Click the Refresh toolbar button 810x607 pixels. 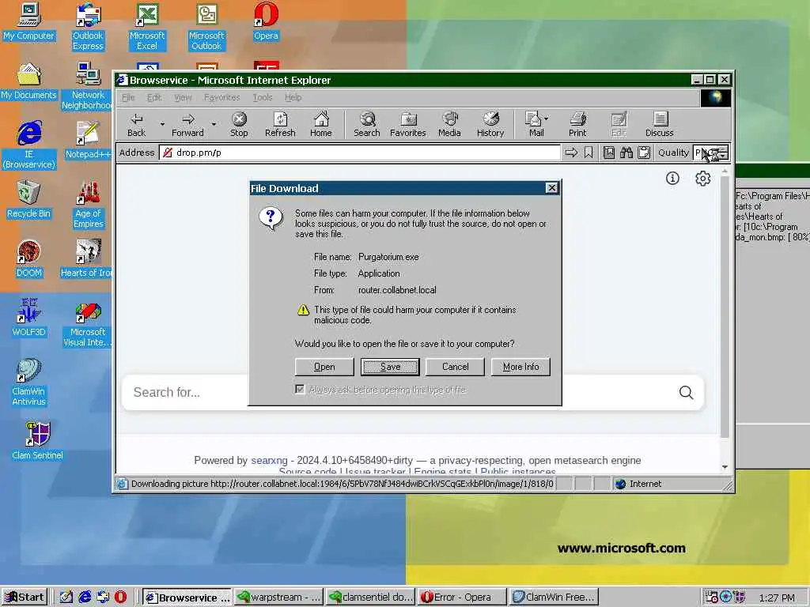point(280,124)
